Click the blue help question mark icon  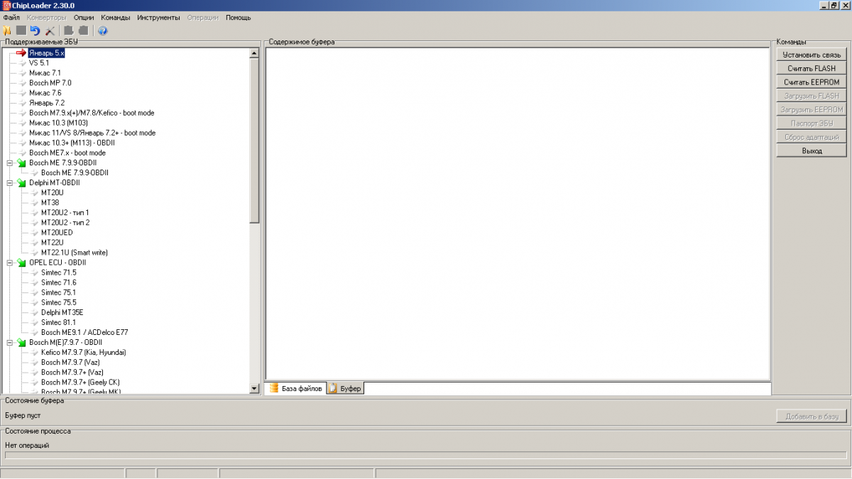pyautogui.click(x=102, y=31)
